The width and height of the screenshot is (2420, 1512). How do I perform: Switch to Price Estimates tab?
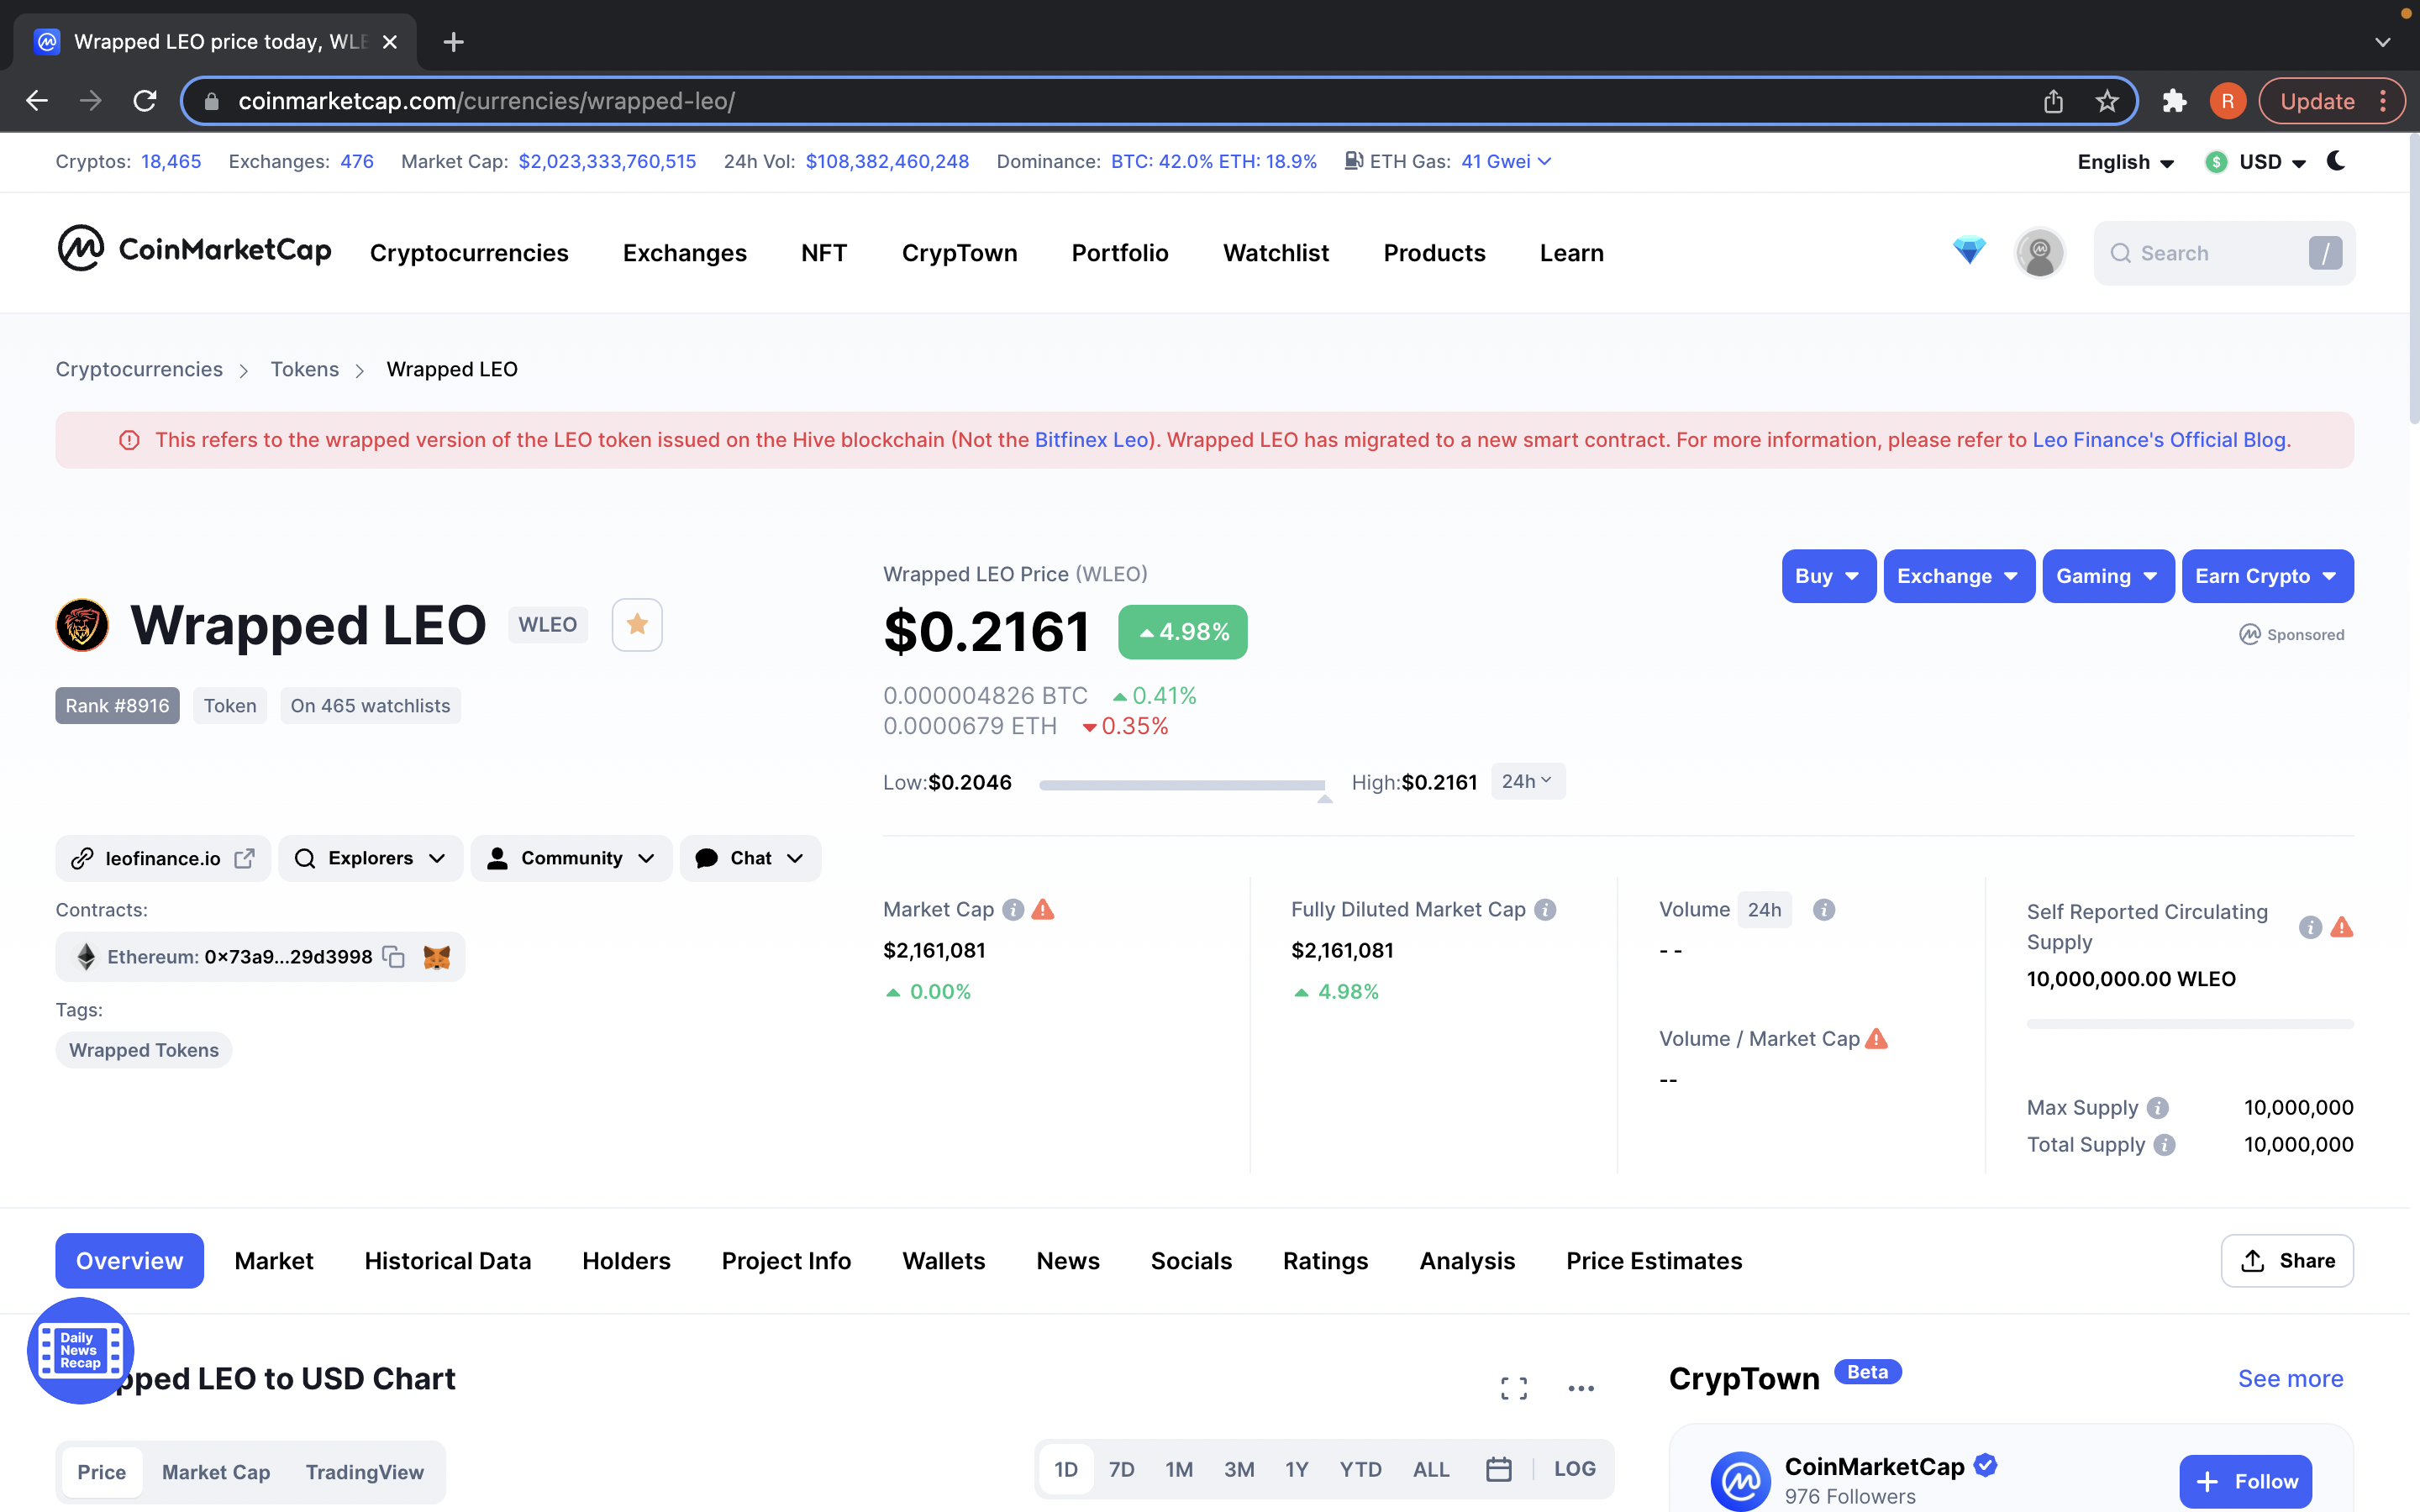1654,1261
